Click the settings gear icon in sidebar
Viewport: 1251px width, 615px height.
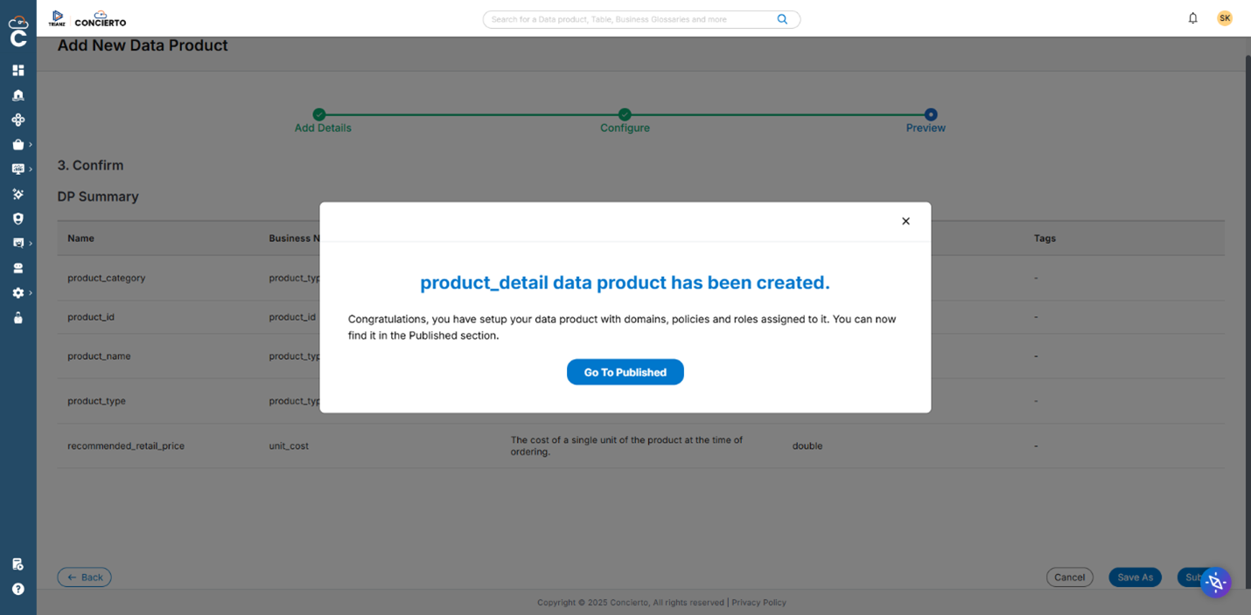(x=17, y=293)
